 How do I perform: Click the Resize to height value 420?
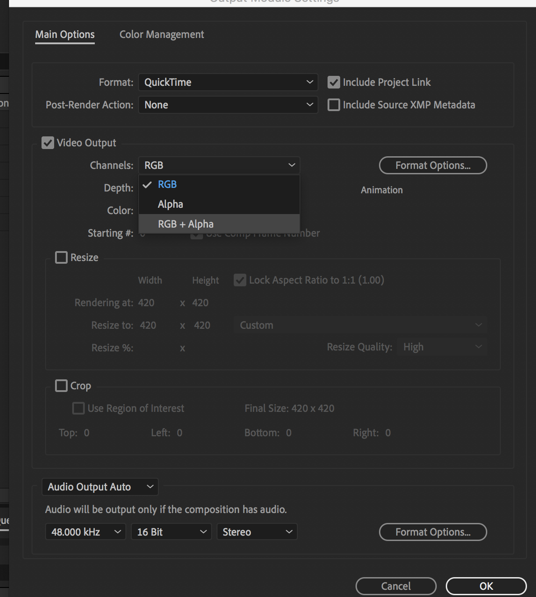point(202,325)
